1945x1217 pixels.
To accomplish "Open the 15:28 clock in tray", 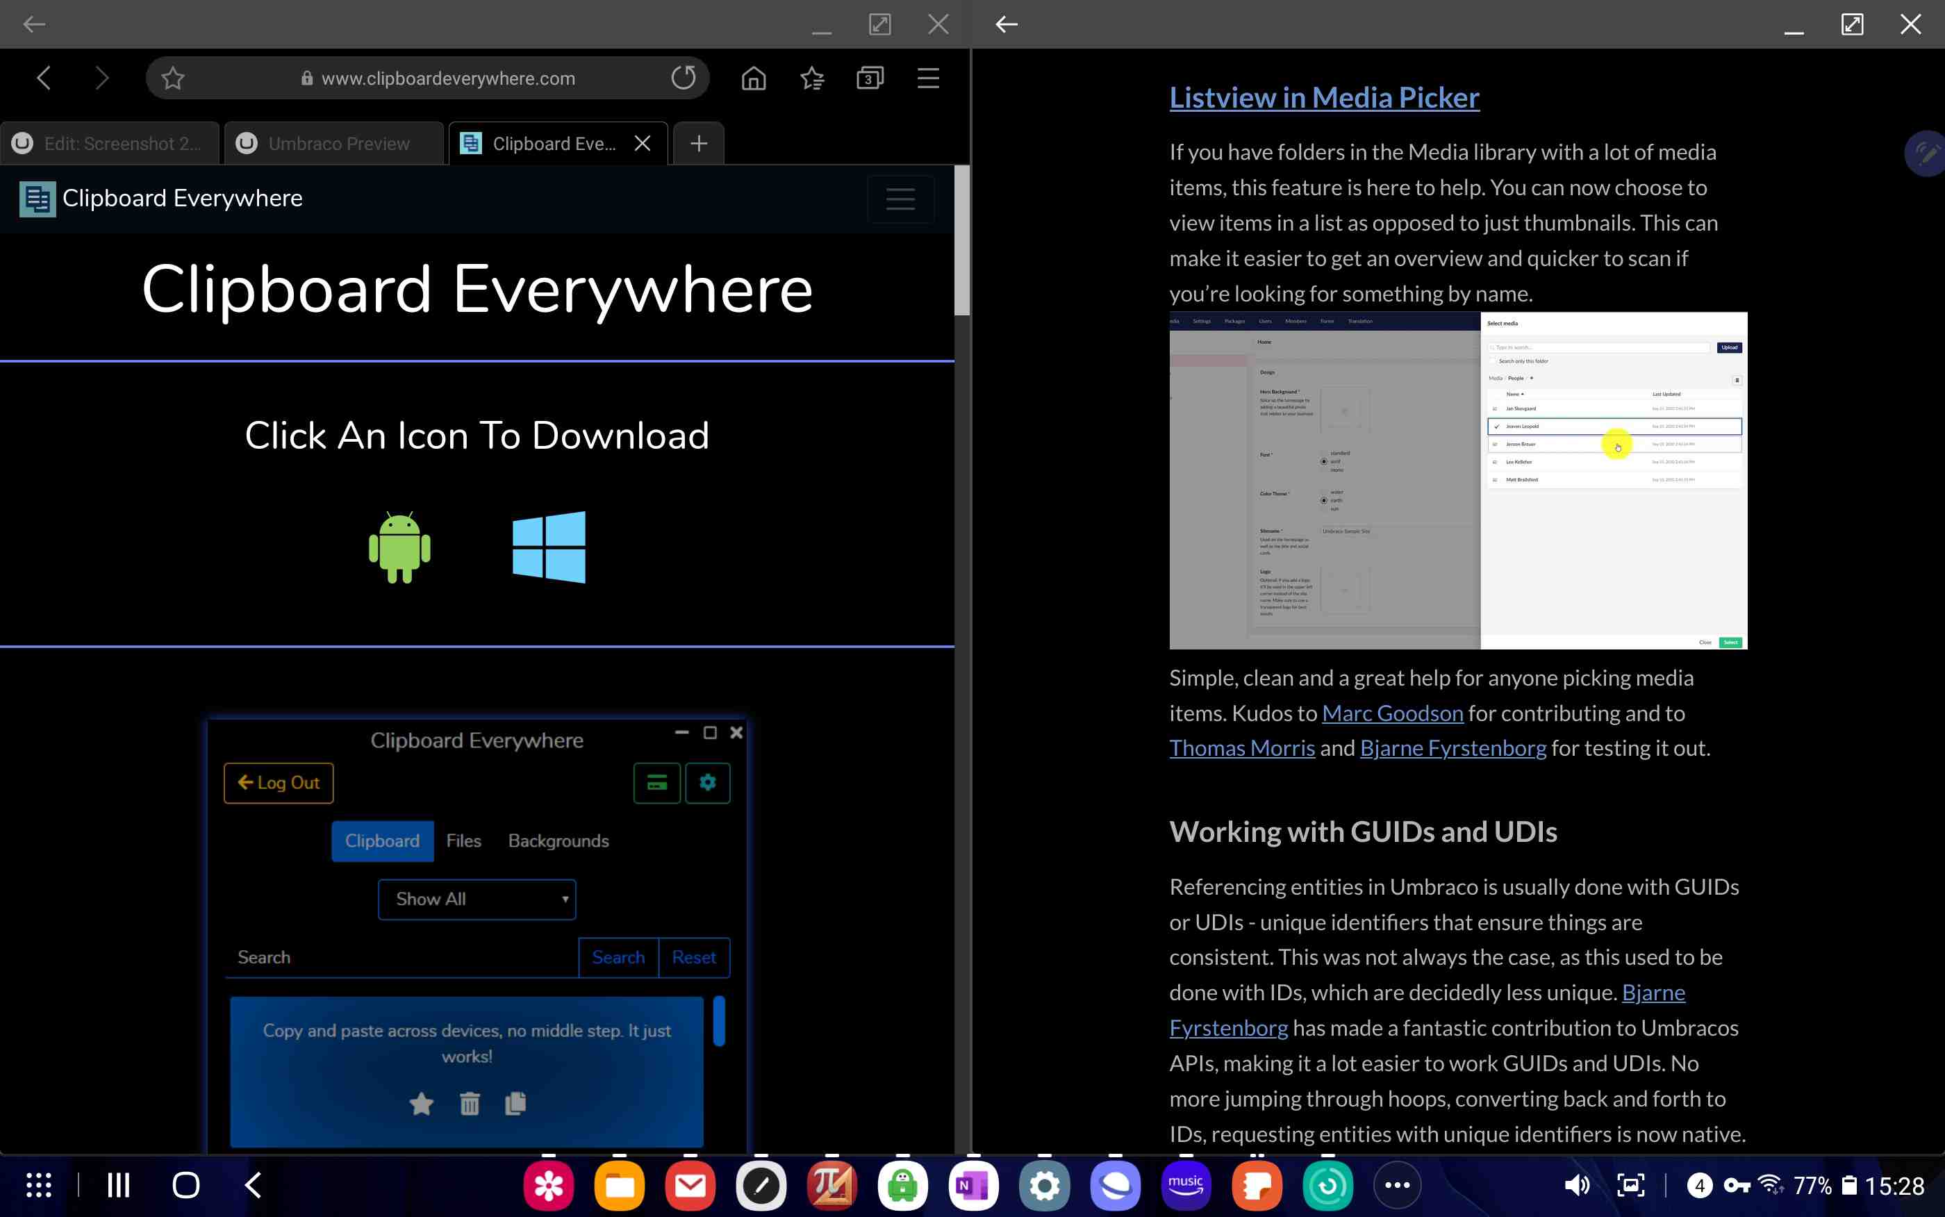I will 1894,1186.
